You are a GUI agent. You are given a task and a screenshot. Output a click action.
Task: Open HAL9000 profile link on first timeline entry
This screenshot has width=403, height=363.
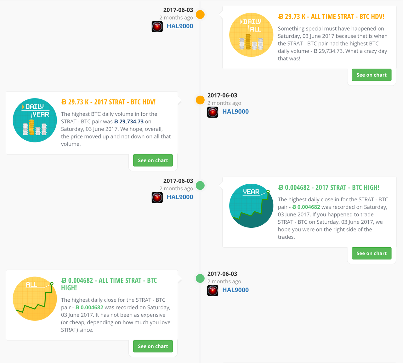pyautogui.click(x=180, y=26)
